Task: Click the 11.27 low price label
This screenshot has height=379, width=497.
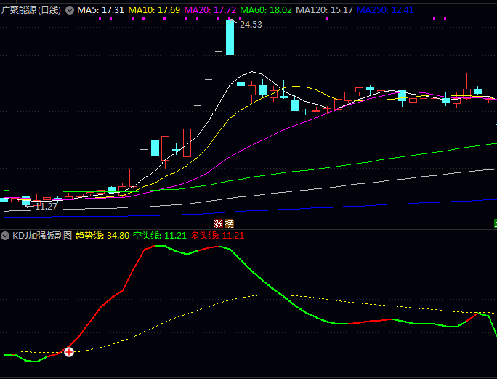Action: (46, 207)
